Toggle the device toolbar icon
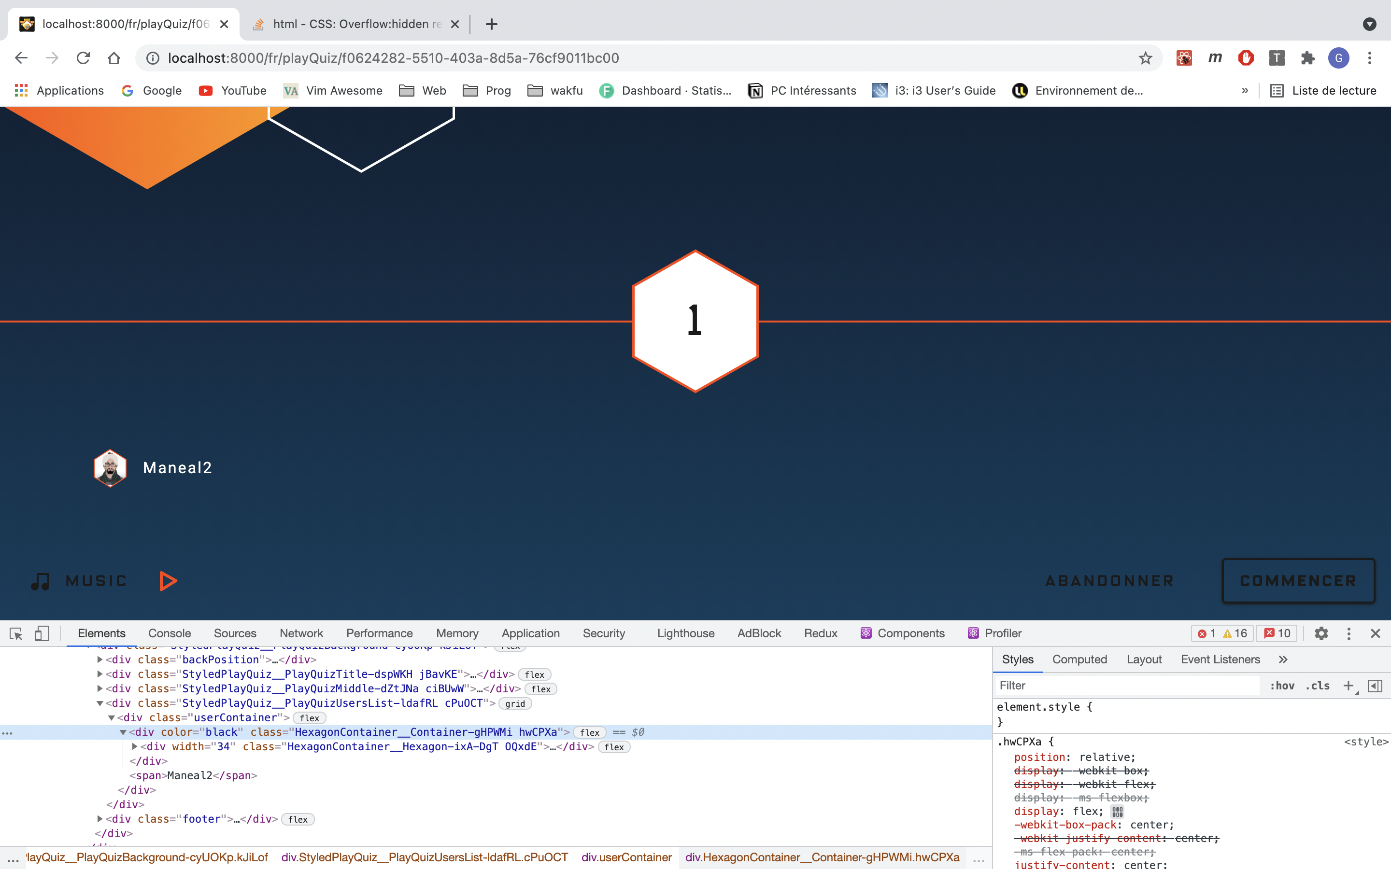The height and width of the screenshot is (869, 1391). 42,633
